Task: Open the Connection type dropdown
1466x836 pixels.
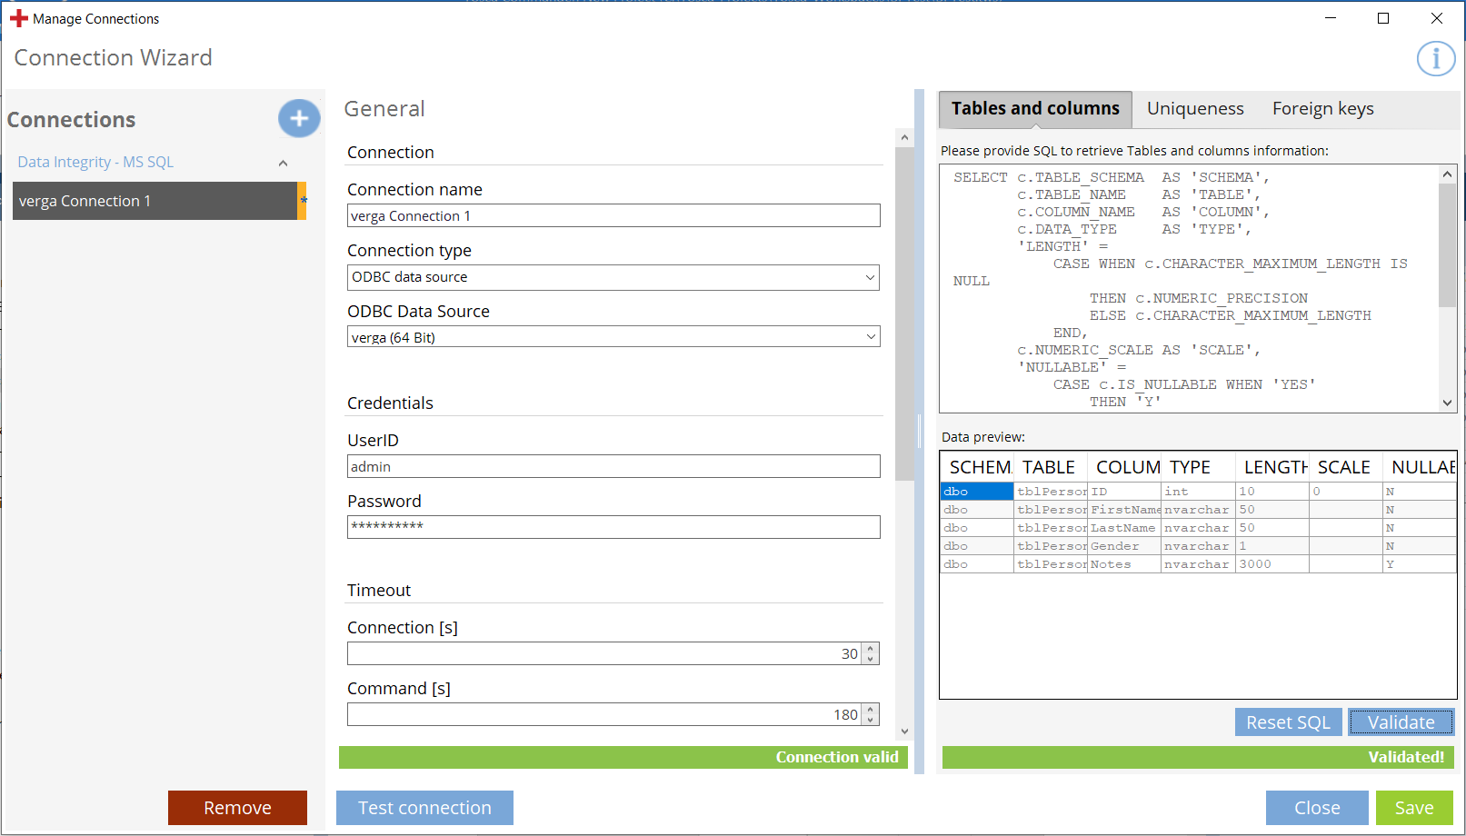Action: (x=613, y=277)
